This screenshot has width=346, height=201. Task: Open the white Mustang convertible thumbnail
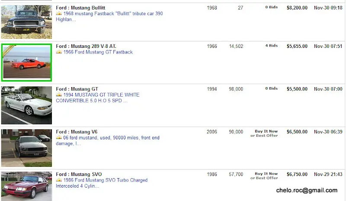click(x=26, y=105)
